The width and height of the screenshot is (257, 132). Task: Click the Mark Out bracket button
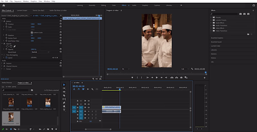pos(142,78)
